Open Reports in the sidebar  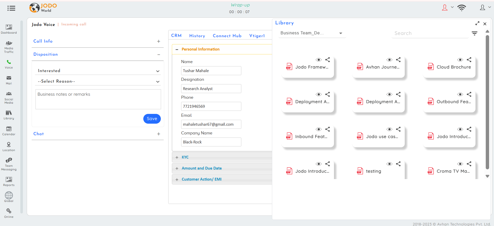pos(9,181)
